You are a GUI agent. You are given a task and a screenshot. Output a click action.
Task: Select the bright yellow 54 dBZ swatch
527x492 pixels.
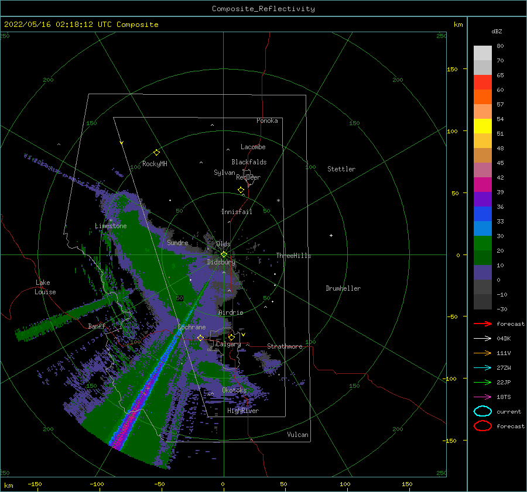pyautogui.click(x=482, y=126)
